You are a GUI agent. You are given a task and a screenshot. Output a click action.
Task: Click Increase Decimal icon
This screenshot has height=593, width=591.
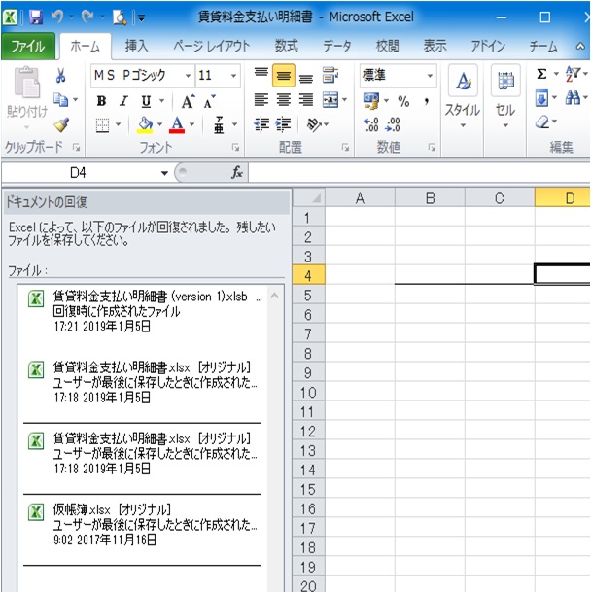click(370, 124)
